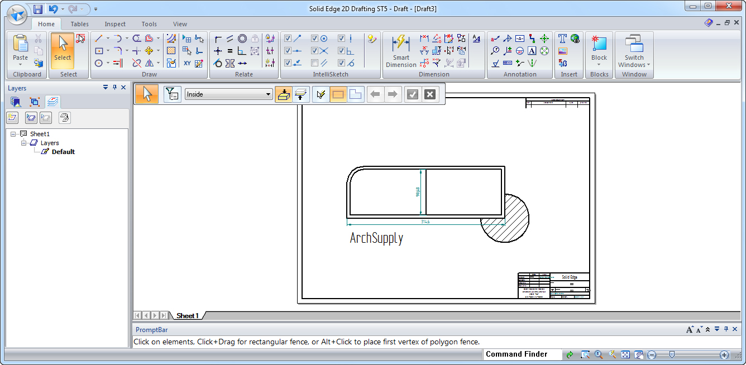746x365 pixels.
Task: Click into the Command Finder field
Action: click(523, 354)
